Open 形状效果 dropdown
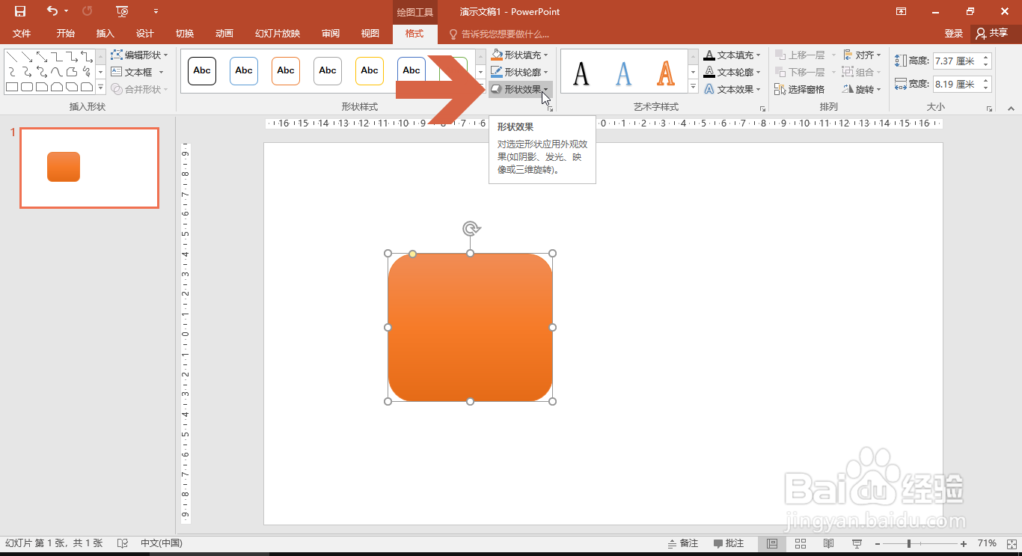This screenshot has width=1022, height=556. 520,89
